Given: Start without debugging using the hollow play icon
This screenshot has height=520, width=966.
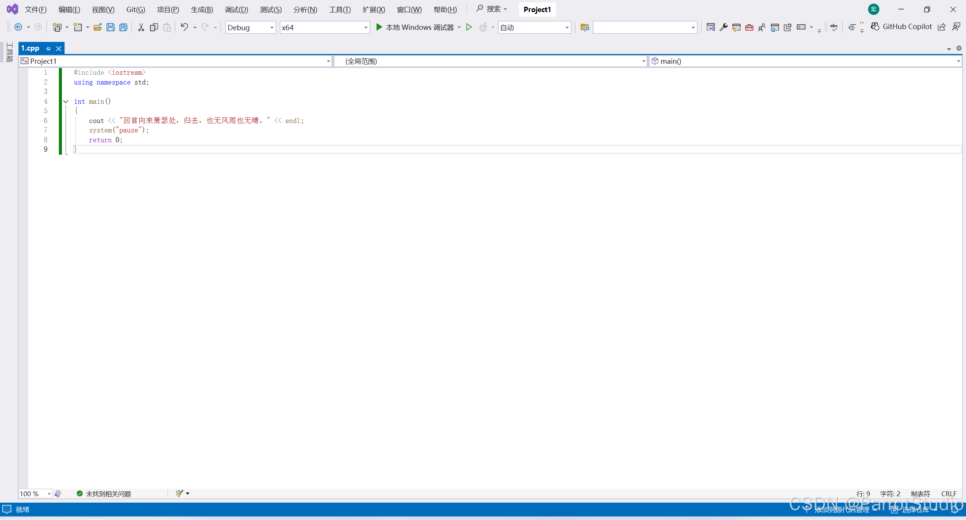Looking at the screenshot, I should (x=469, y=27).
